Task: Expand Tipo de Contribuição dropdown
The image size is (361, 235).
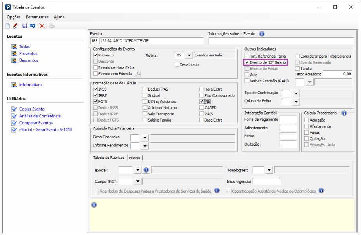Action: (x=296, y=93)
